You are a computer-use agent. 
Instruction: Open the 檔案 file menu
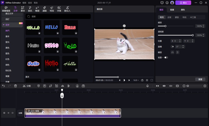coord(24,3)
